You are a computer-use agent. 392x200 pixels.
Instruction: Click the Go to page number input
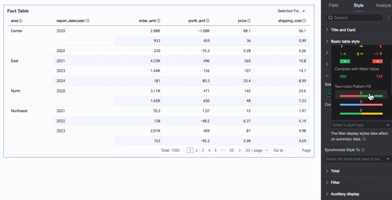click(292, 151)
